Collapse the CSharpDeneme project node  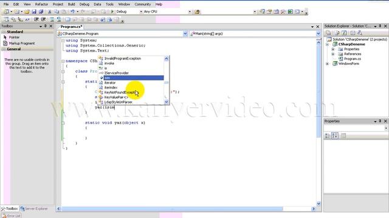[327, 44]
